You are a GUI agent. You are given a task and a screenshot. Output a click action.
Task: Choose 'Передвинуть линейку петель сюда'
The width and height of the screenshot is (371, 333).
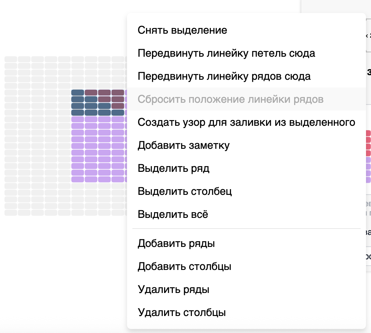(x=226, y=53)
